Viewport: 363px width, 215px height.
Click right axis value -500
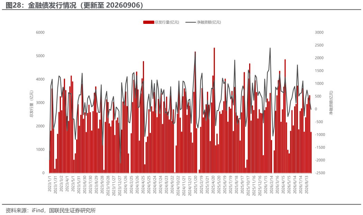(x=319, y=122)
